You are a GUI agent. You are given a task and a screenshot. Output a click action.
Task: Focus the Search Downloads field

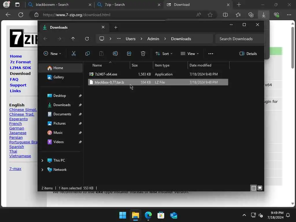pos(240,39)
